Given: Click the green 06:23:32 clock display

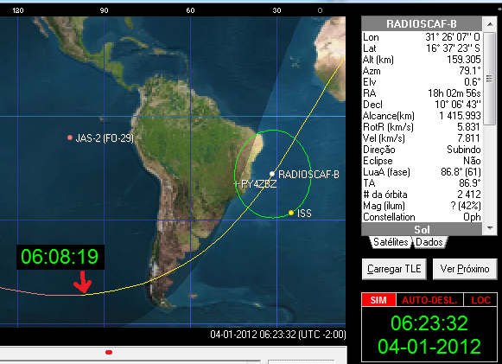Looking at the screenshot, I should coord(429,323).
